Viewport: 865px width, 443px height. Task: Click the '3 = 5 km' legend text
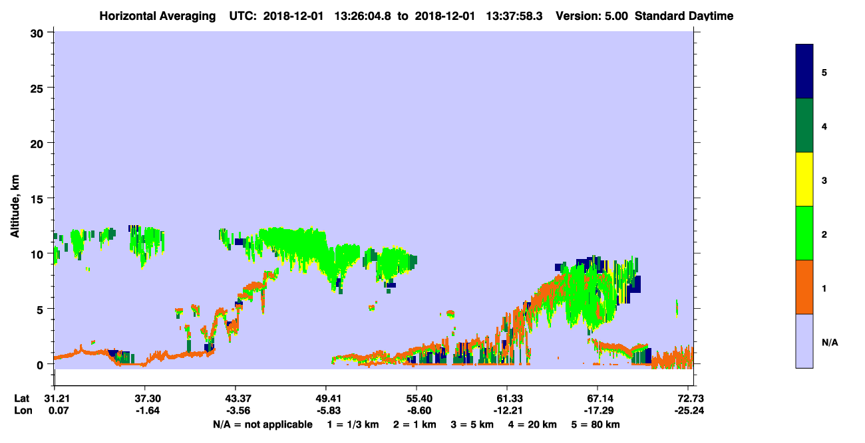471,424
